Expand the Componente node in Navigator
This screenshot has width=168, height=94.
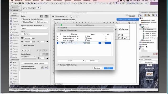tap(140, 40)
